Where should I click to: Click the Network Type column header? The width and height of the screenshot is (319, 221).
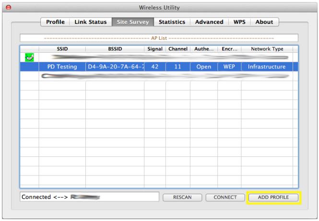[x=267, y=49]
